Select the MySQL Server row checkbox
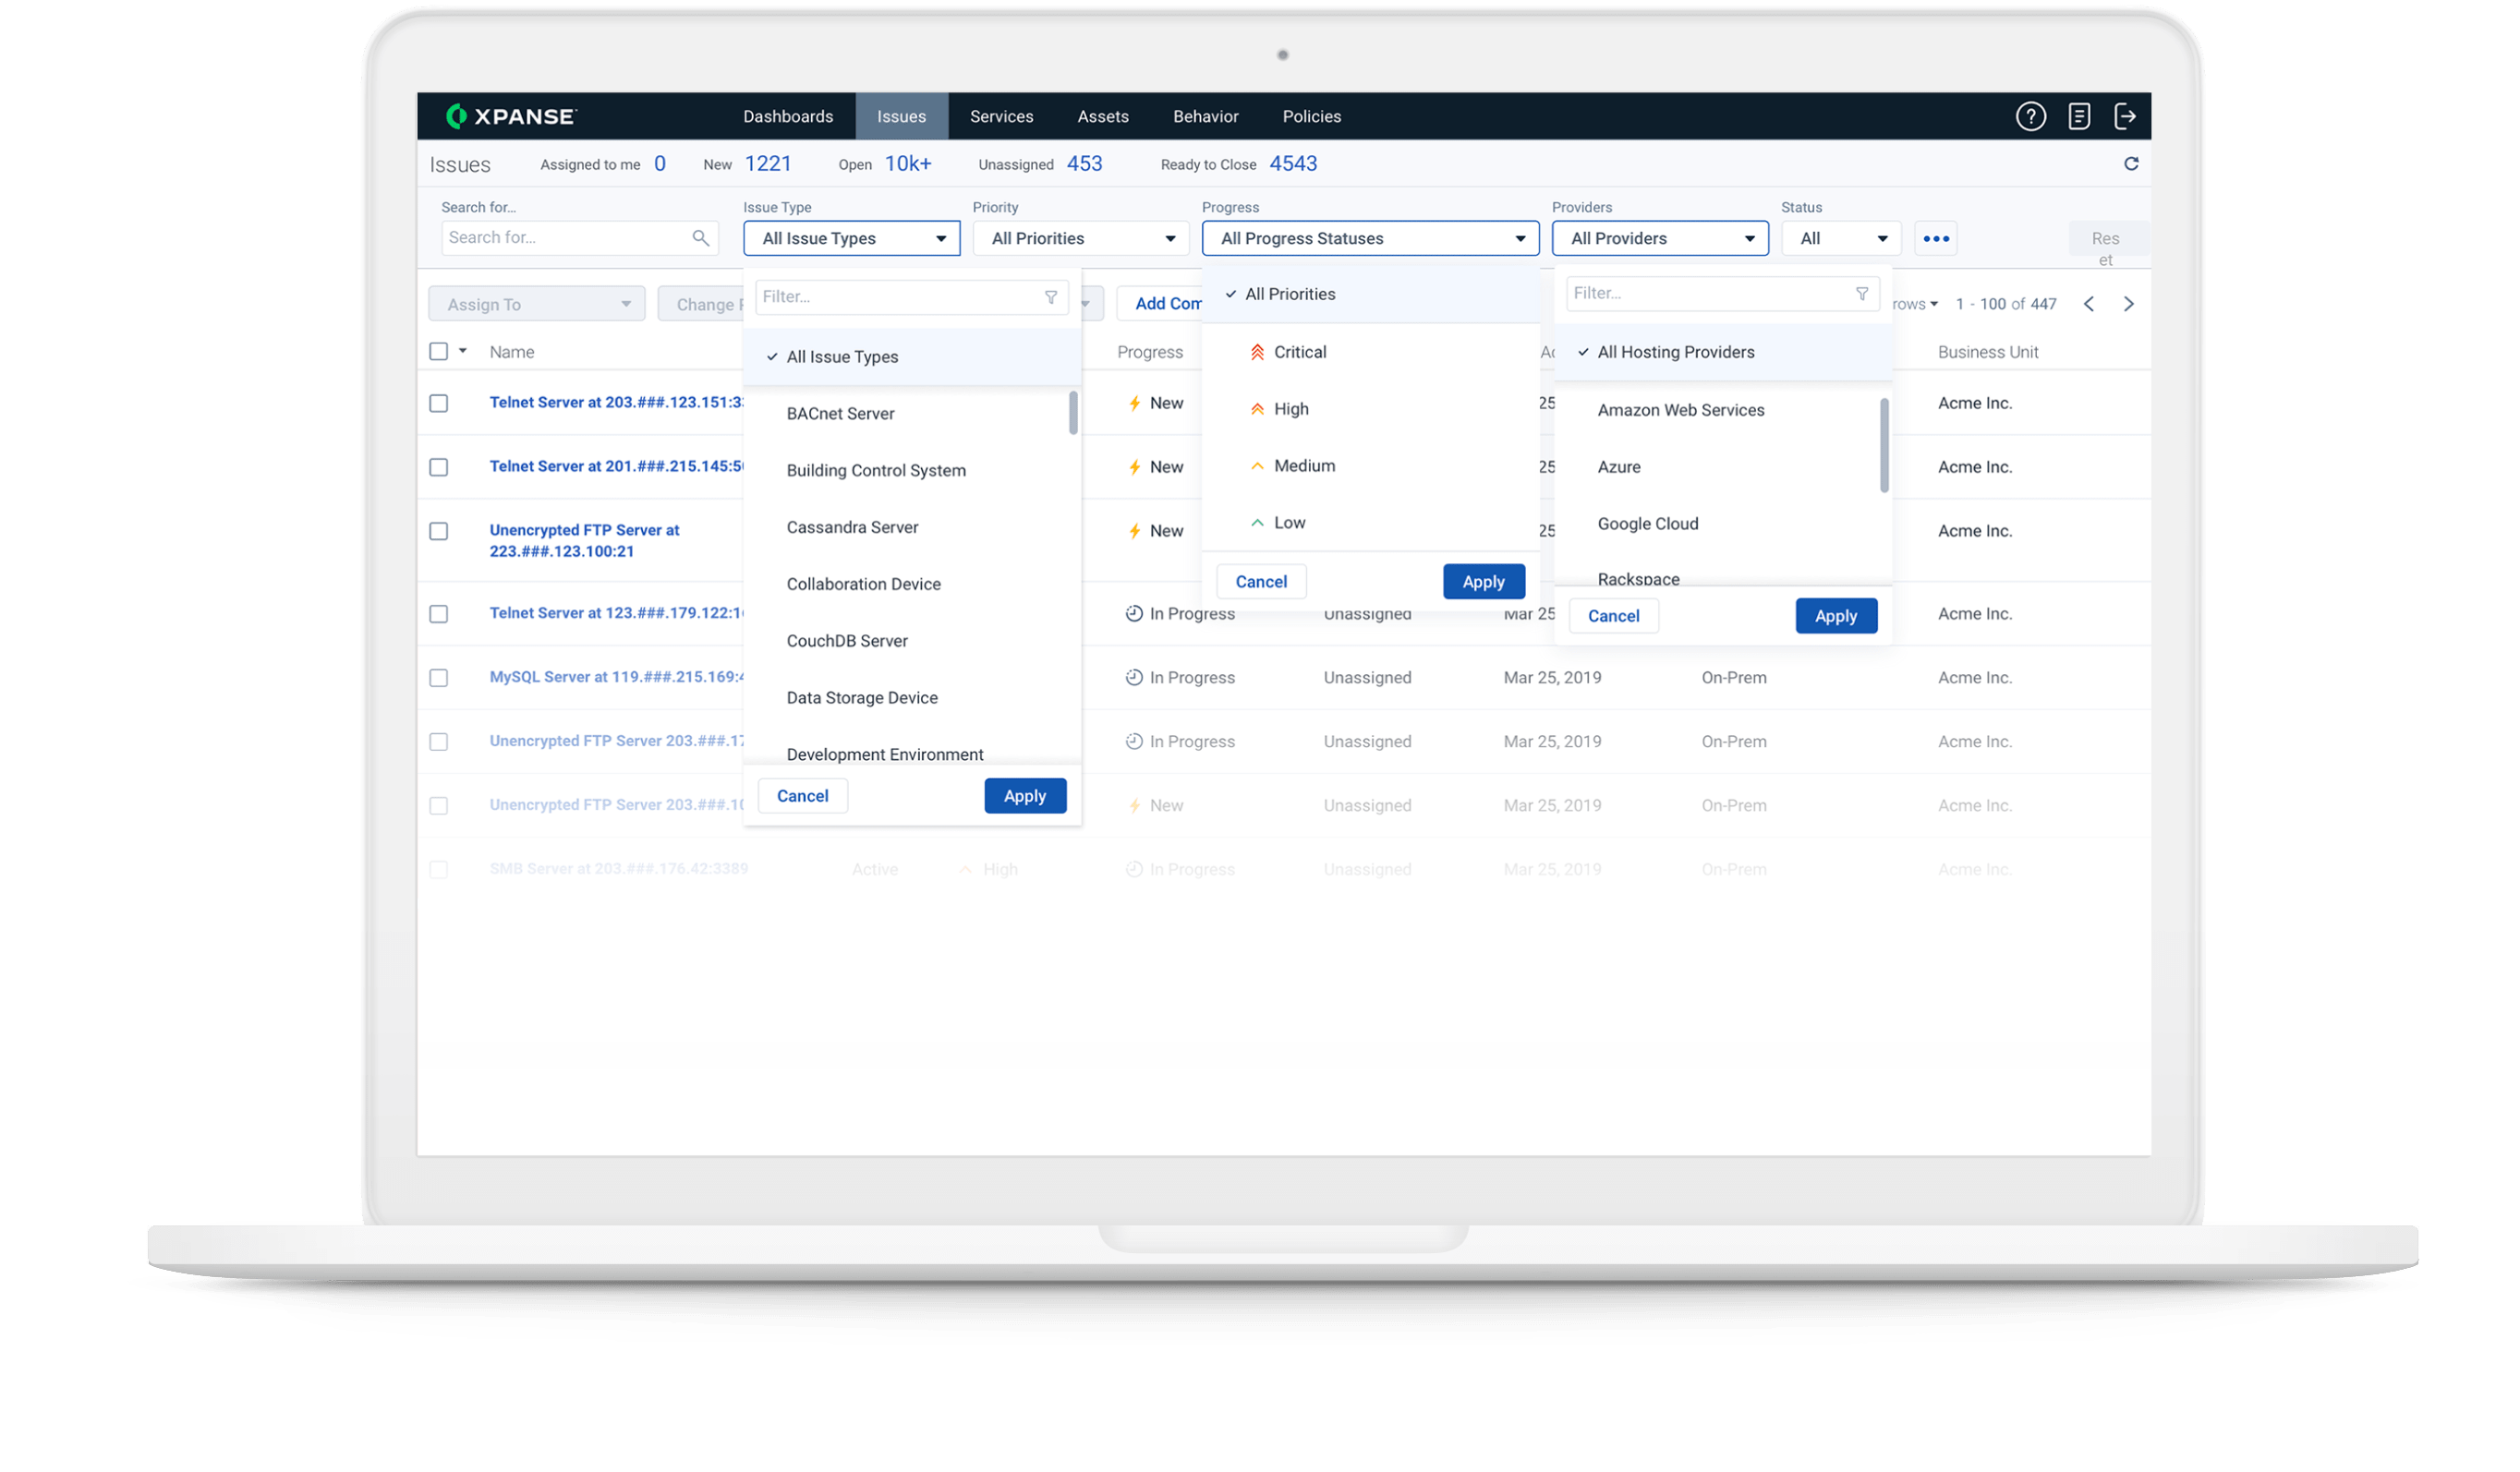This screenshot has height=1472, width=2520. 438,678
